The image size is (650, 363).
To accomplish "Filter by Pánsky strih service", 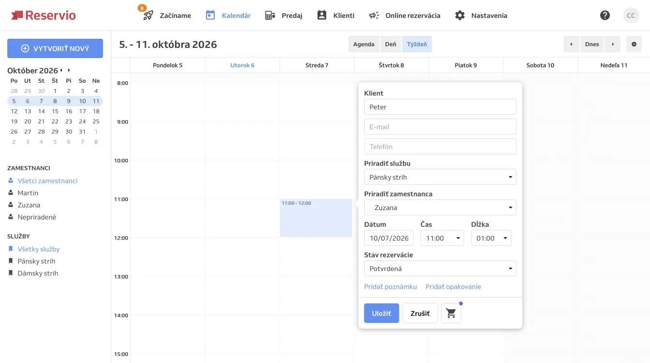I will (36, 261).
